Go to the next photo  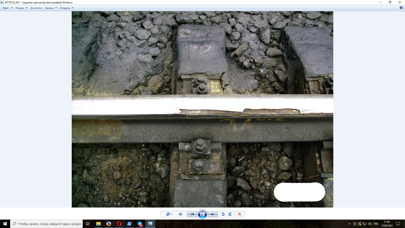tap(213, 214)
